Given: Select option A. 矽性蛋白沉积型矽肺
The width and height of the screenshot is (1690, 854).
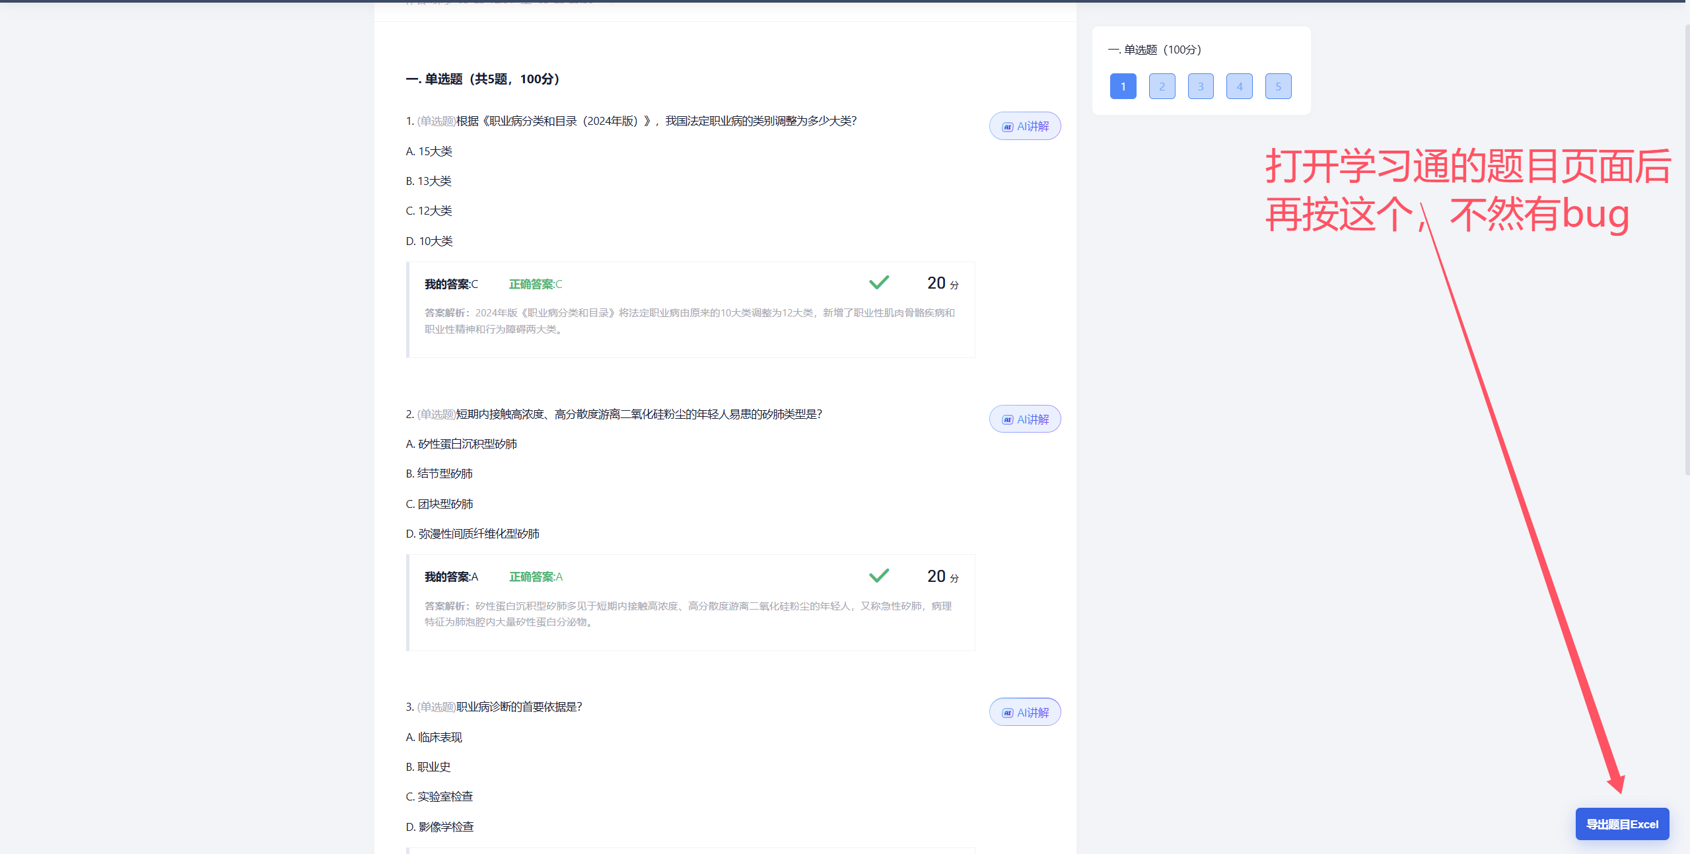Looking at the screenshot, I should [x=462, y=444].
